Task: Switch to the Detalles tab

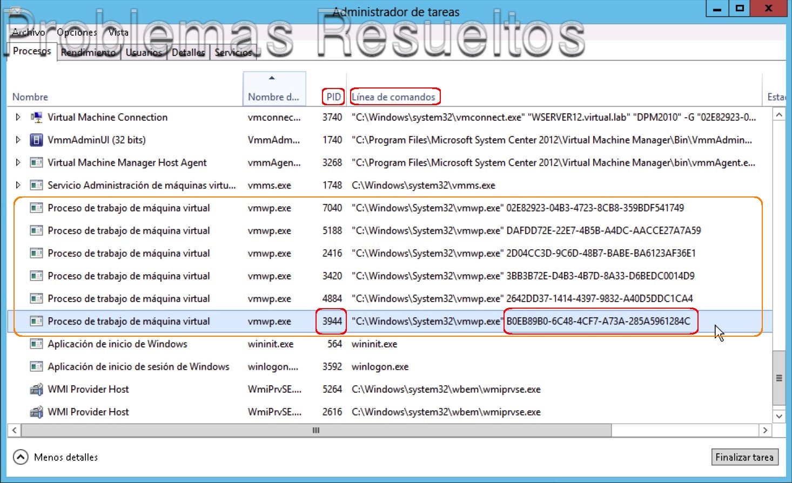Action: [188, 52]
